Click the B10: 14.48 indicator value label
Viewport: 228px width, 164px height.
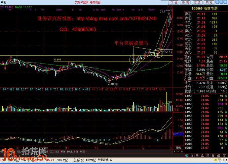coord(82,89)
